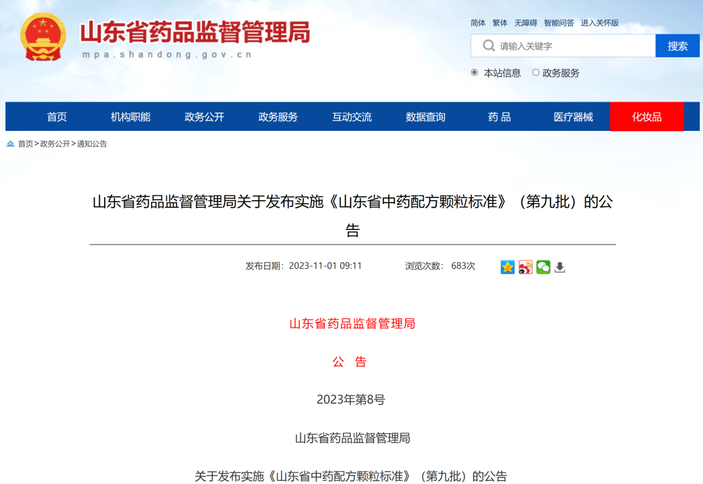Add page to favorites with star icon
The width and height of the screenshot is (703, 484).
click(x=508, y=267)
